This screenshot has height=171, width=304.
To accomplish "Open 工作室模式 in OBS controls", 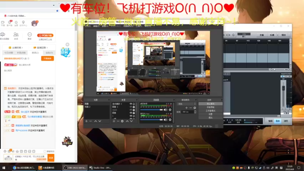I will 211,111.
